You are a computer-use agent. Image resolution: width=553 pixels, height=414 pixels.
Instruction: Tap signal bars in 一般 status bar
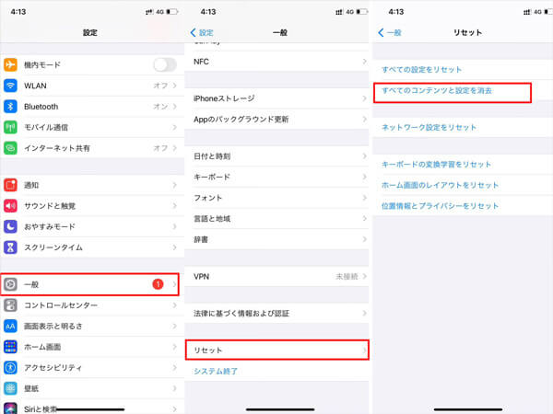(x=339, y=12)
